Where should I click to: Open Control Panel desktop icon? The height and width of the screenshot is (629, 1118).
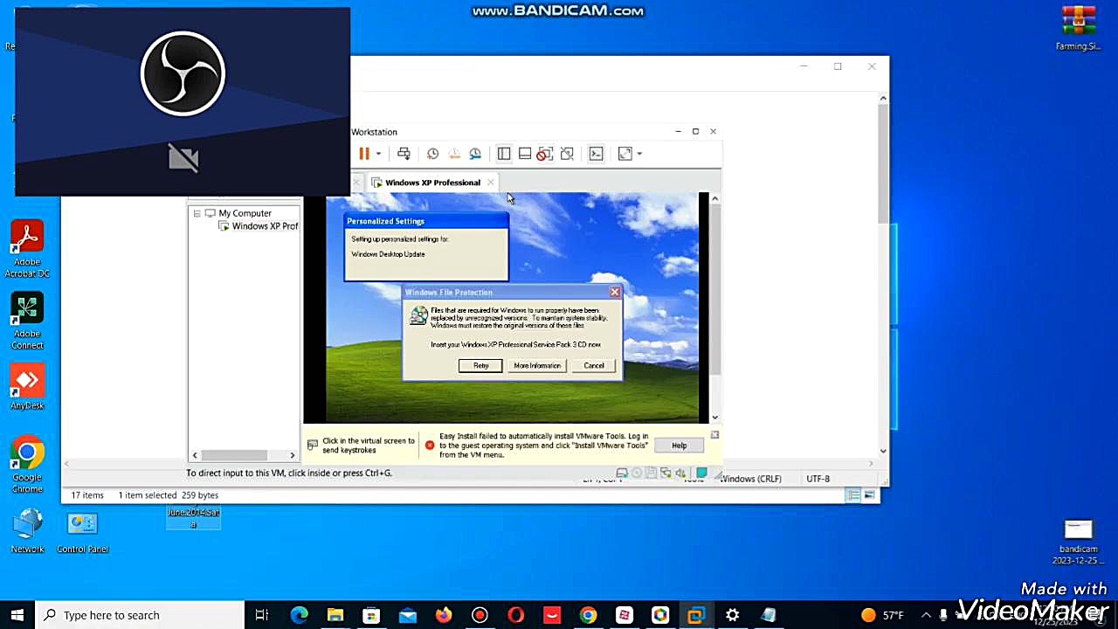click(x=82, y=531)
